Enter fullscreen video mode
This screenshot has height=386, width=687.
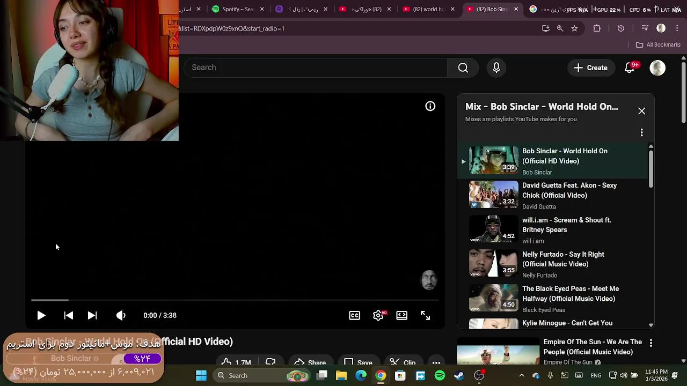click(426, 316)
